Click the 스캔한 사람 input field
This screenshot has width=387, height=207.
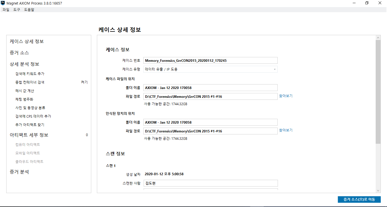[210, 183]
